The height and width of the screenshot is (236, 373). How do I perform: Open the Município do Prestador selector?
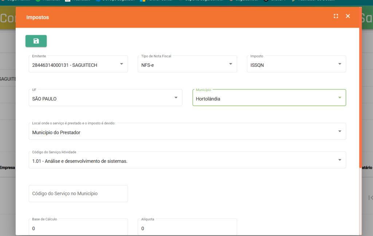point(182,132)
